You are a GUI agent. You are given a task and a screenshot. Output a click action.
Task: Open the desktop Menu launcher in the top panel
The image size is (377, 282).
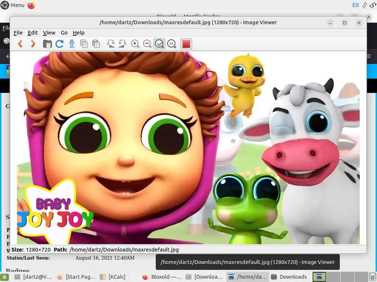click(x=13, y=5)
